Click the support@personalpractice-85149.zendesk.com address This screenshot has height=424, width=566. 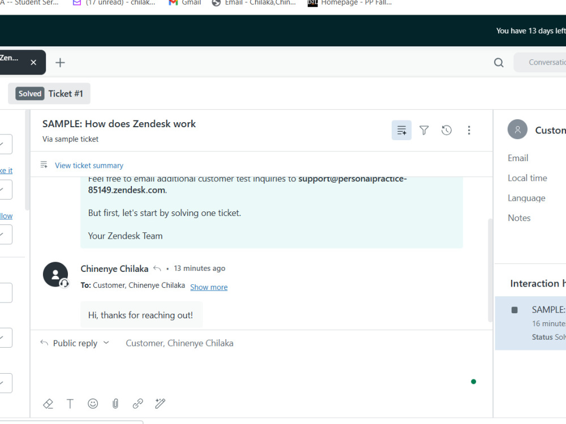(248, 184)
